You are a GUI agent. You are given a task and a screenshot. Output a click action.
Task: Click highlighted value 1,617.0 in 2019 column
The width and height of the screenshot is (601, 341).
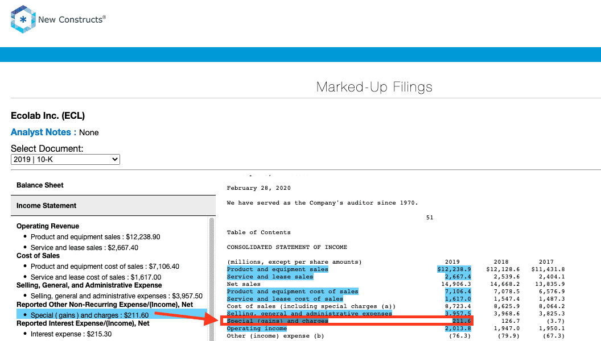pyautogui.click(x=458, y=299)
